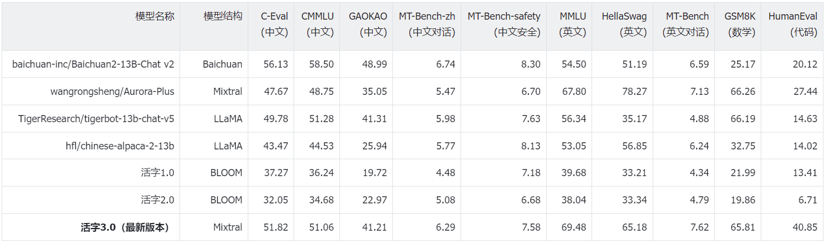Click the 模型结构 column header
824x241 pixels.
223,16
